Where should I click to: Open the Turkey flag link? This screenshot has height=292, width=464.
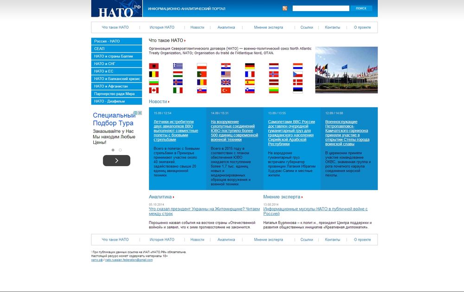[x=226, y=90]
